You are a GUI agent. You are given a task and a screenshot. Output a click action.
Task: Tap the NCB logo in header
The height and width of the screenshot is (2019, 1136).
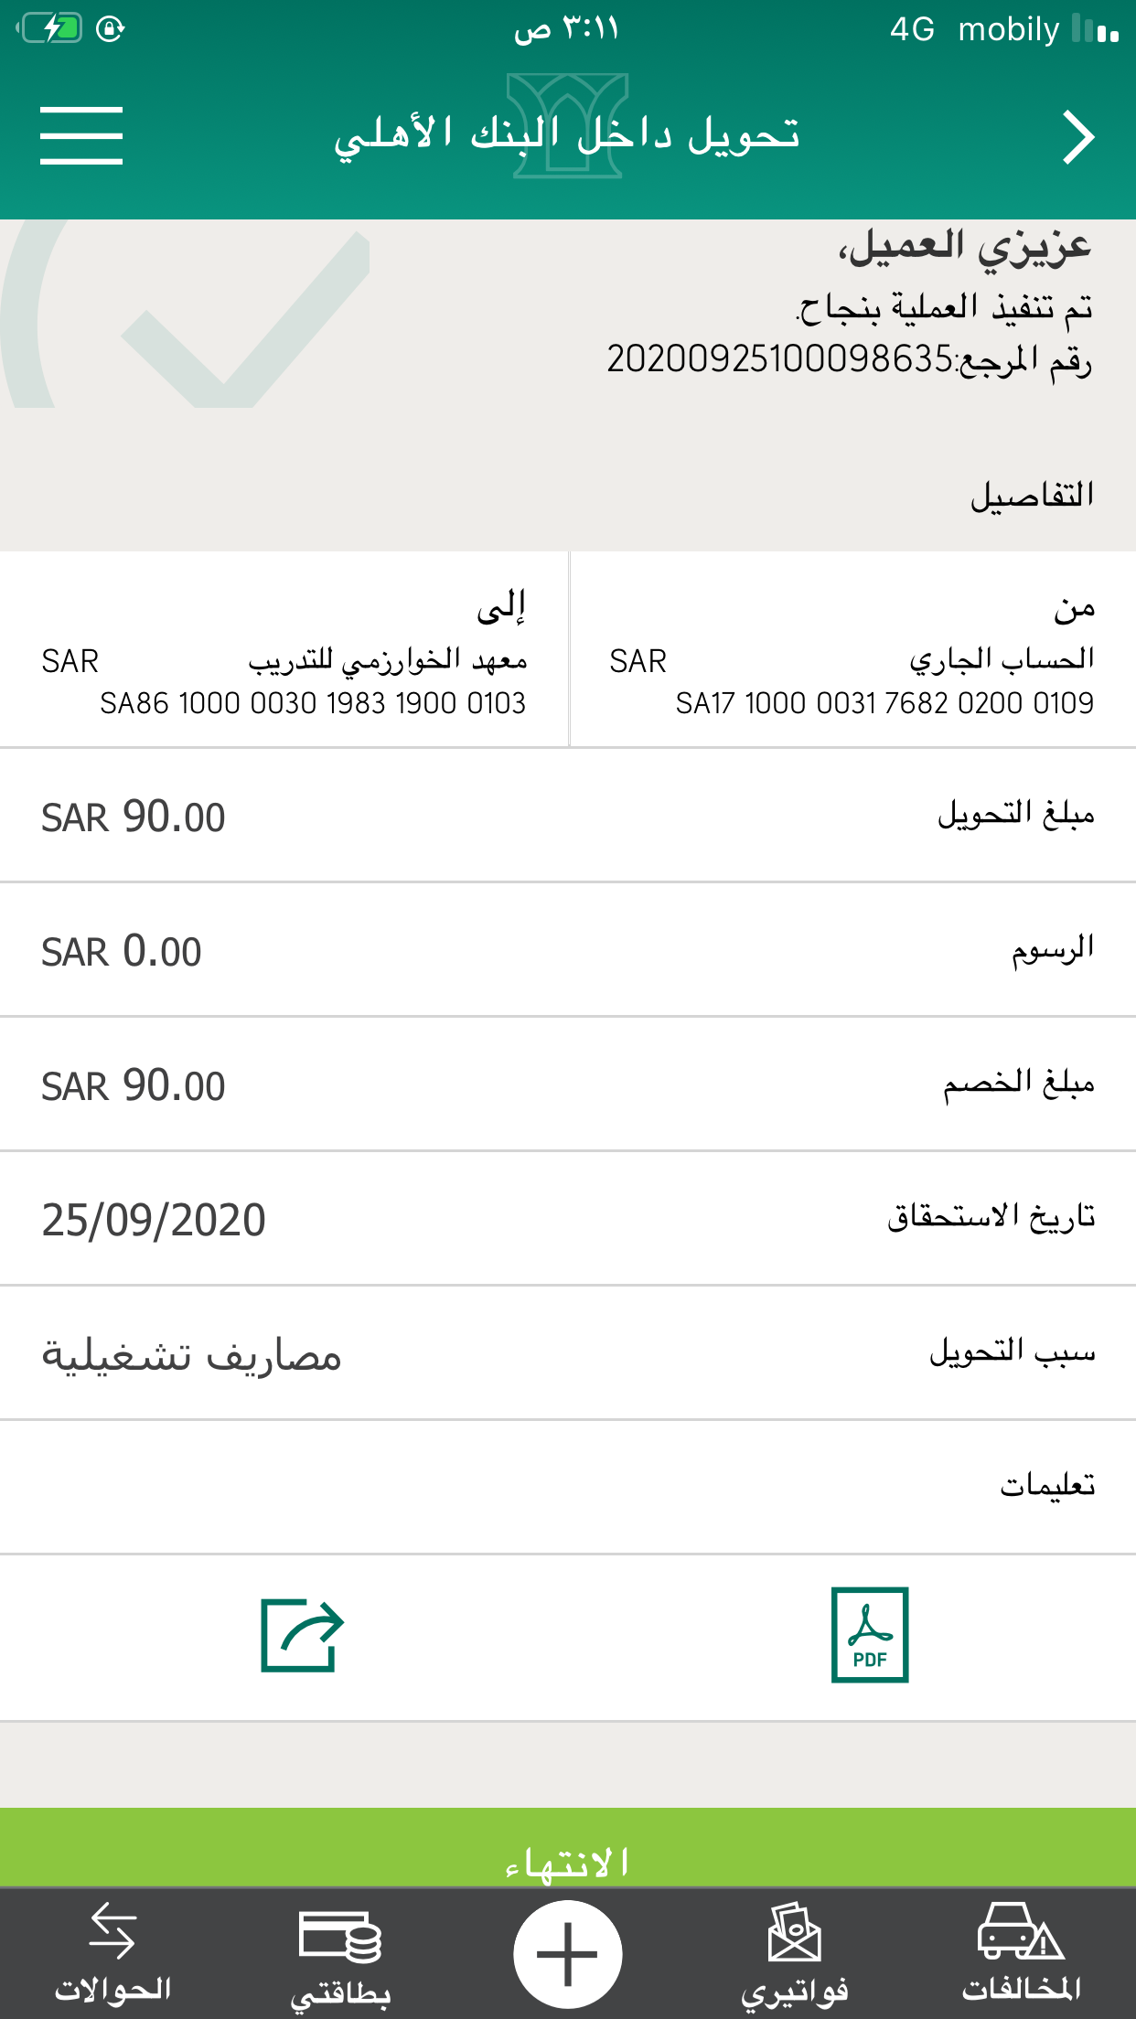pyautogui.click(x=568, y=126)
